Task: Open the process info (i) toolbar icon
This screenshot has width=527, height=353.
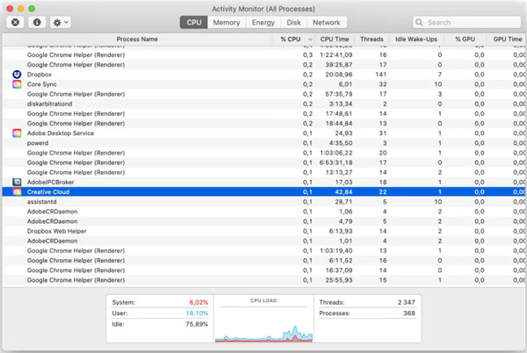Action: click(37, 23)
